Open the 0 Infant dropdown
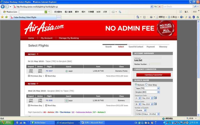This screenshot has height=125, width=200. 147,114
